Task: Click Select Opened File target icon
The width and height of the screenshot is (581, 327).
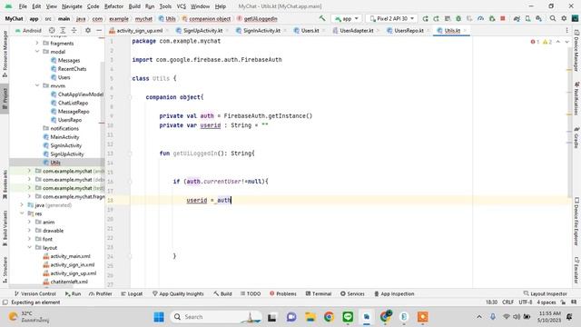Action: coord(52,30)
